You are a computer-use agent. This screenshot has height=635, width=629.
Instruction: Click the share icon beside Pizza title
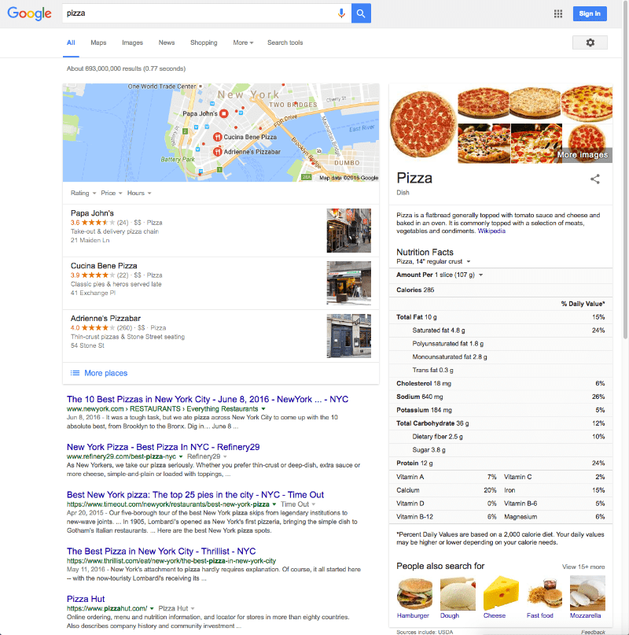point(594,179)
